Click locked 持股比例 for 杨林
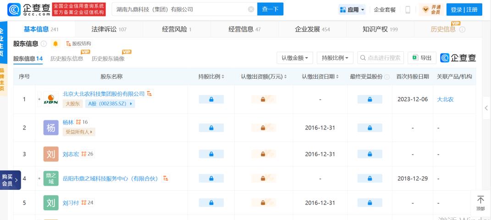The width and height of the screenshot is (491, 220). click(x=211, y=128)
